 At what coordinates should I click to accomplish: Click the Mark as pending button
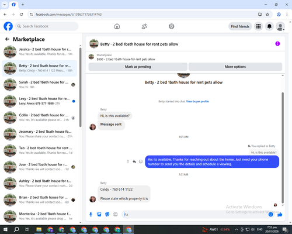coord(138,67)
